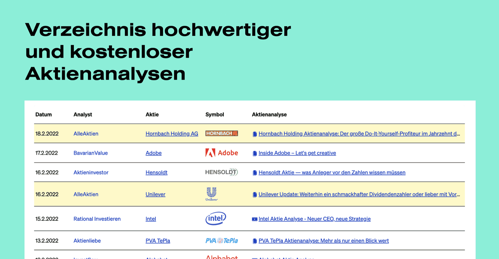The width and height of the screenshot is (499, 259).
Task: Click the Hornbach logo in the Symbol column
Action: click(x=221, y=133)
